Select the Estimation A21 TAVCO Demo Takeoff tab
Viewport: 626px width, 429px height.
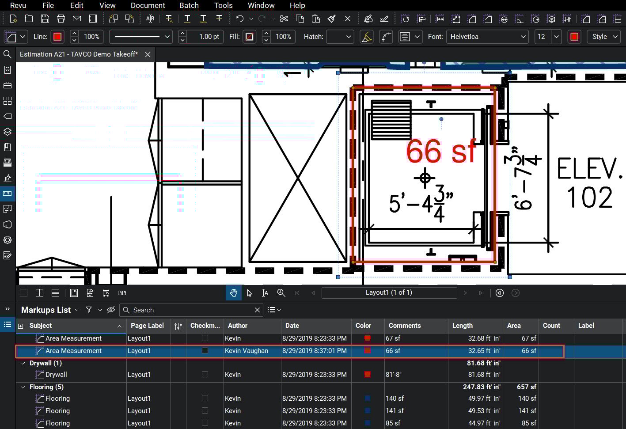(x=80, y=54)
